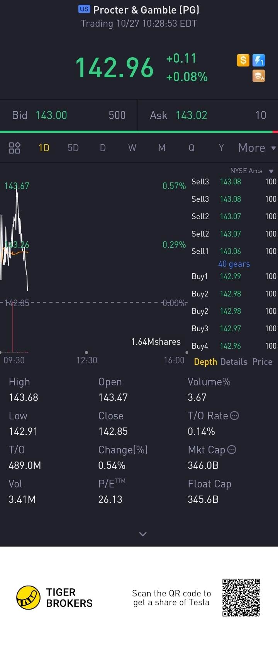Open the chart layout grid icon
Screen dimensions: 278x649
pos(14,148)
